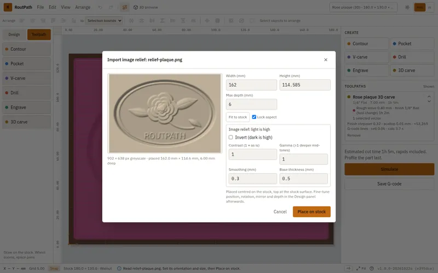Viewport: 438px width, 273px height.
Task: Click the Base thickness (mm) field
Action: coord(303,179)
